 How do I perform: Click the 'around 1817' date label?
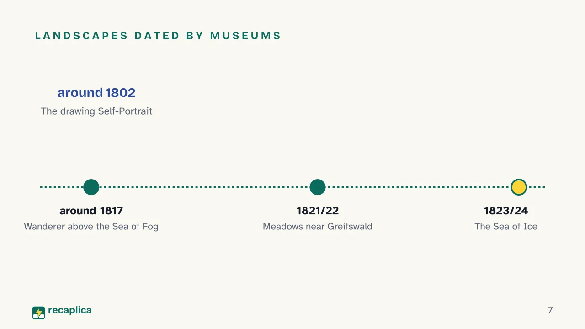point(91,211)
